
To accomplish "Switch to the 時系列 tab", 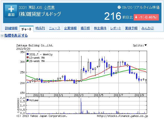I will point(40,28).
